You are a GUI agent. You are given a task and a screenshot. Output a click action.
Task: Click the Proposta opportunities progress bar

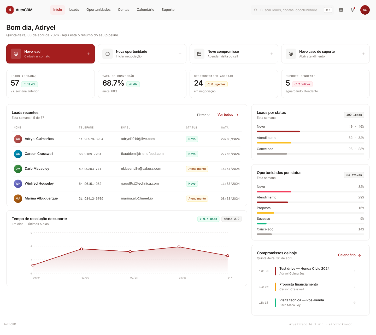point(310,213)
